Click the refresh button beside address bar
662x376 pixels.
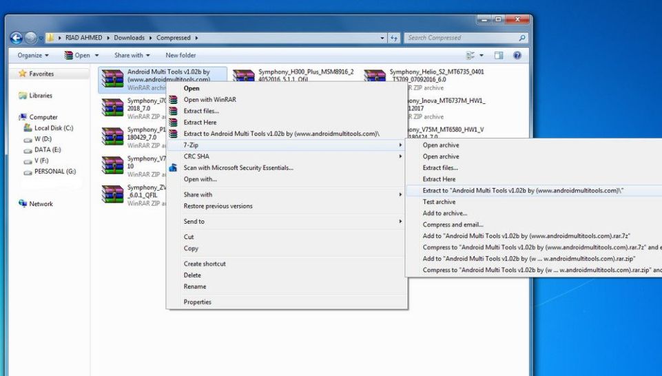coord(394,38)
